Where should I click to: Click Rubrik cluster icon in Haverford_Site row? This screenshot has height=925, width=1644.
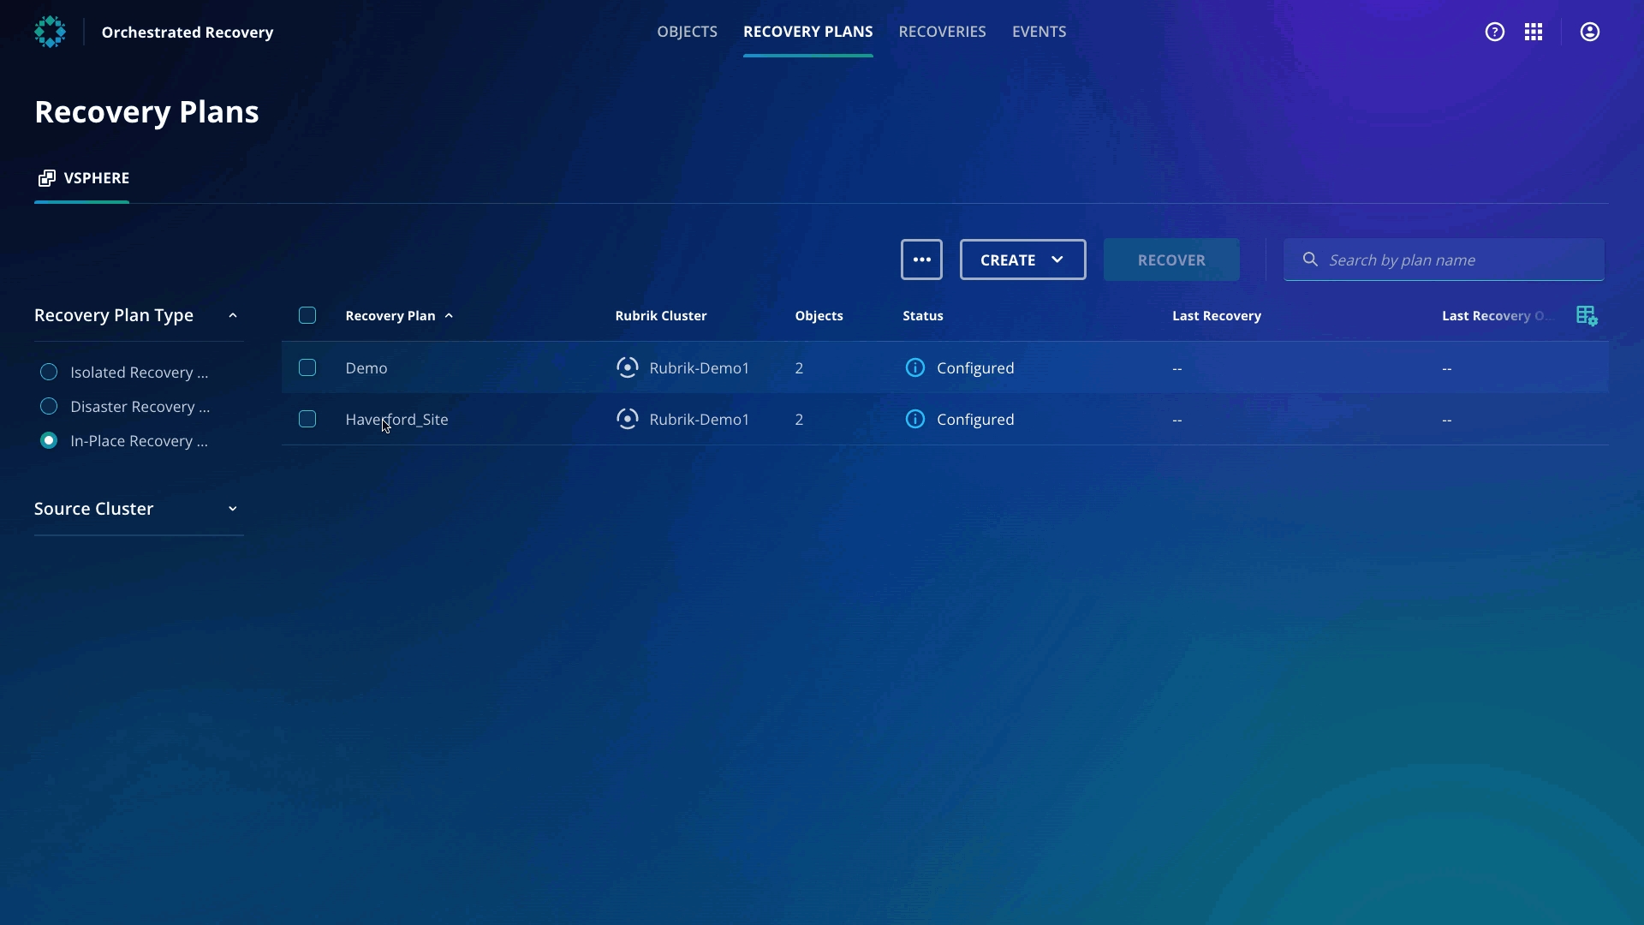pyautogui.click(x=627, y=419)
